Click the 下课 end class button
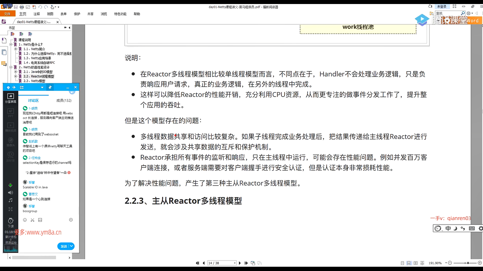This screenshot has width=483, height=271. [x=11, y=222]
